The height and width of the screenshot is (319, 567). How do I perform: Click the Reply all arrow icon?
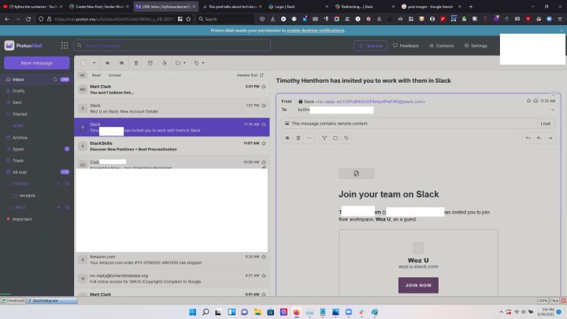(539, 138)
